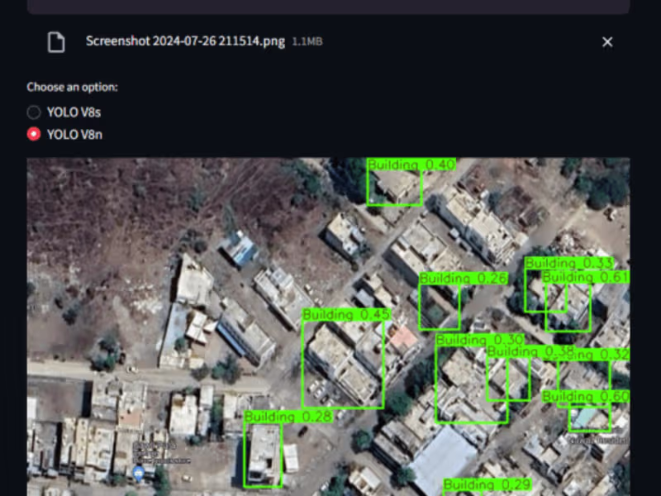Click the Building 0.60 detection label

click(x=586, y=397)
